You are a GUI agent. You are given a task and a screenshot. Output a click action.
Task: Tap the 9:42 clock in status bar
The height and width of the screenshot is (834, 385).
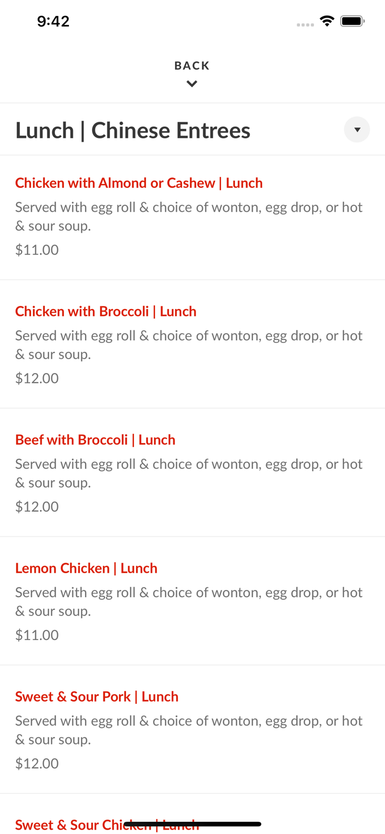(x=53, y=21)
